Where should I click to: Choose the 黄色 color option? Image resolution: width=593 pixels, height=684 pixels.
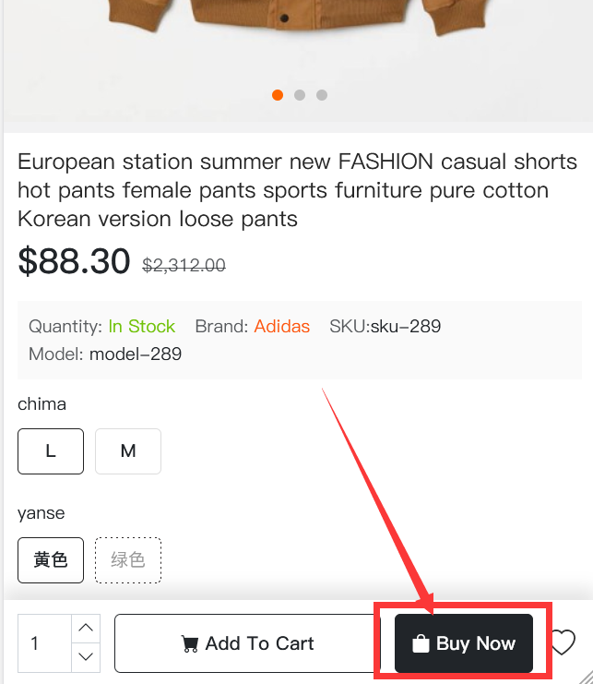click(51, 560)
